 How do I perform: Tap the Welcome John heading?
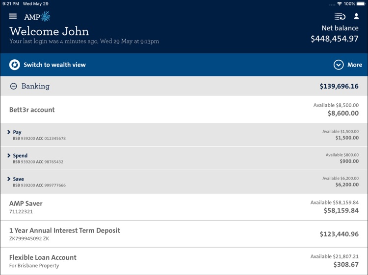click(49, 31)
